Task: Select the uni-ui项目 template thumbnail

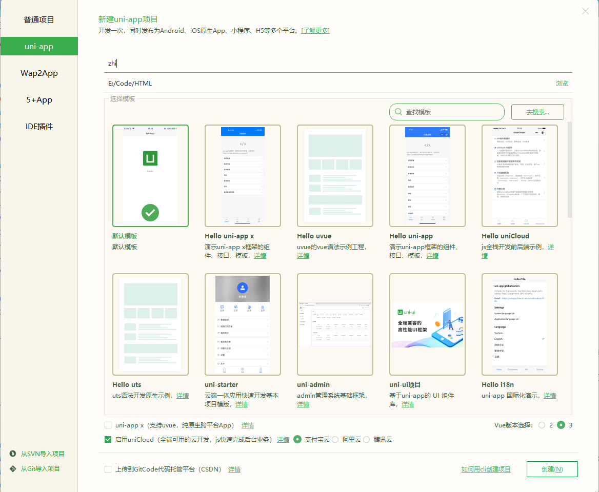Action: tap(427, 324)
